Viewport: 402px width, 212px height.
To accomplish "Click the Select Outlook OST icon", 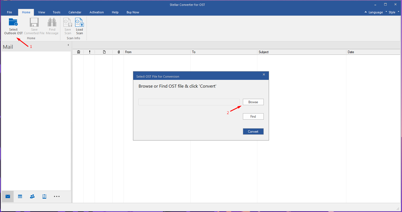I will (13, 23).
